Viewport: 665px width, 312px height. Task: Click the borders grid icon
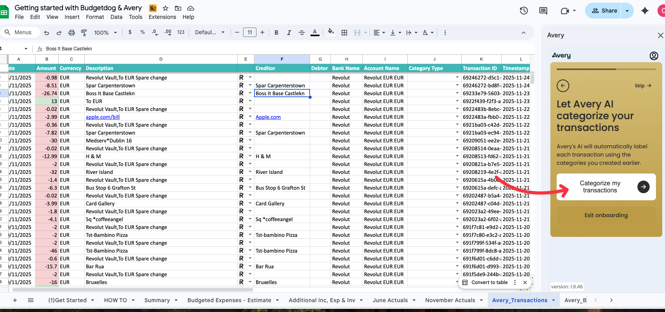click(344, 33)
